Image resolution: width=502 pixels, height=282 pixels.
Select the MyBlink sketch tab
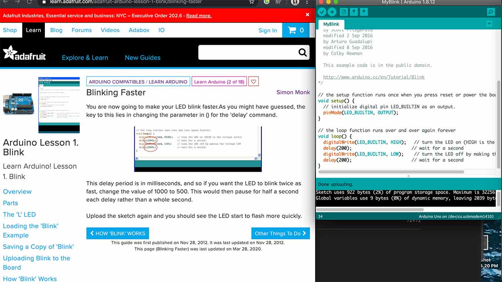[x=331, y=24]
